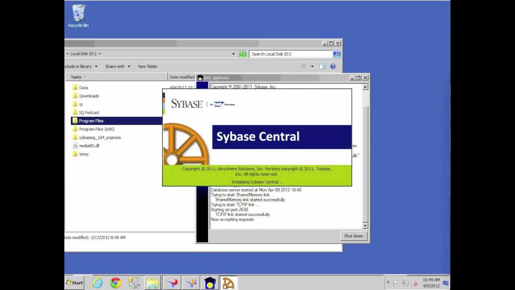Click New folder in Explorer toolbar
The image size is (515, 290).
click(148, 66)
